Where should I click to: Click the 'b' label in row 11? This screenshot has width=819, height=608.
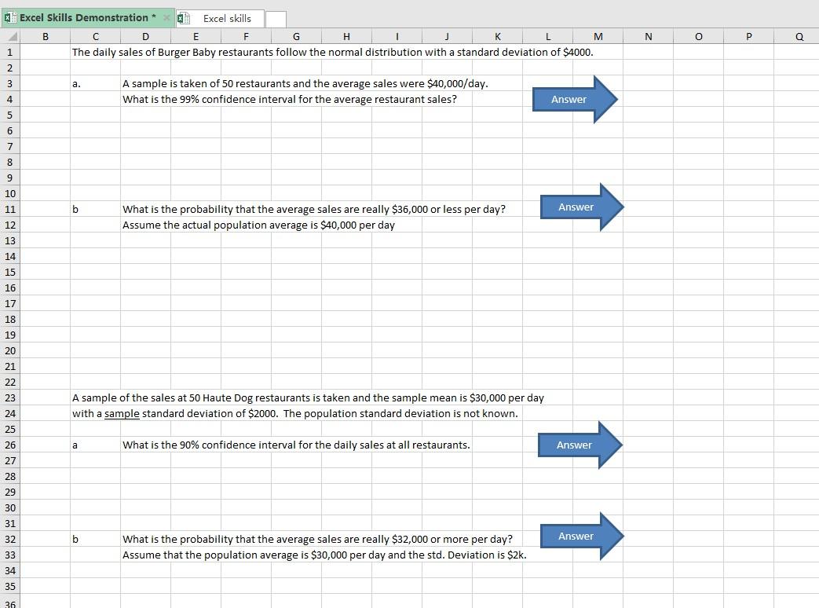point(75,210)
